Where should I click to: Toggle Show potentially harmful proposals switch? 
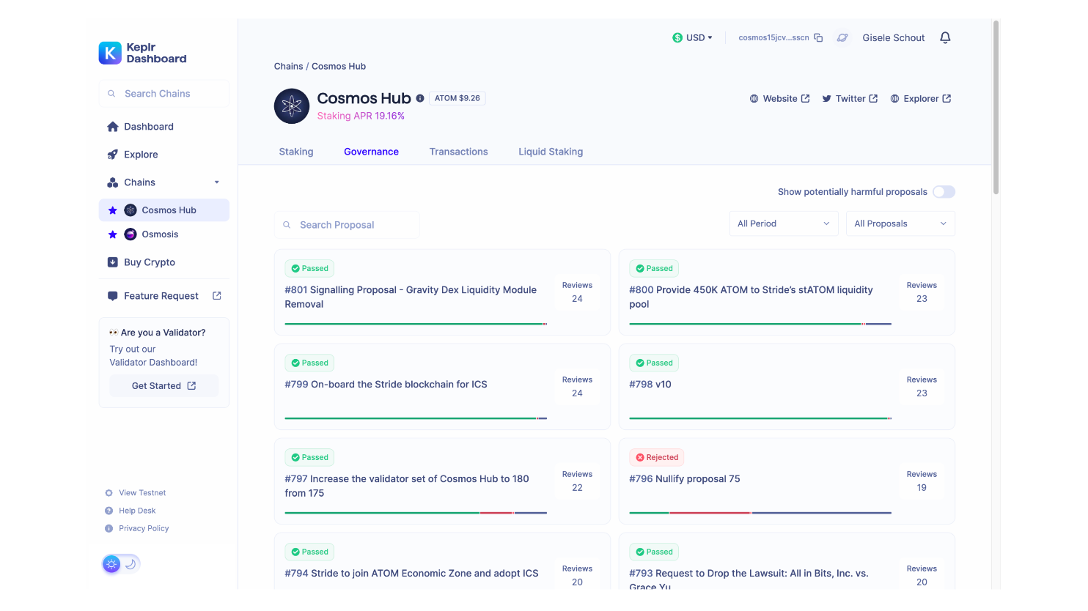click(944, 192)
